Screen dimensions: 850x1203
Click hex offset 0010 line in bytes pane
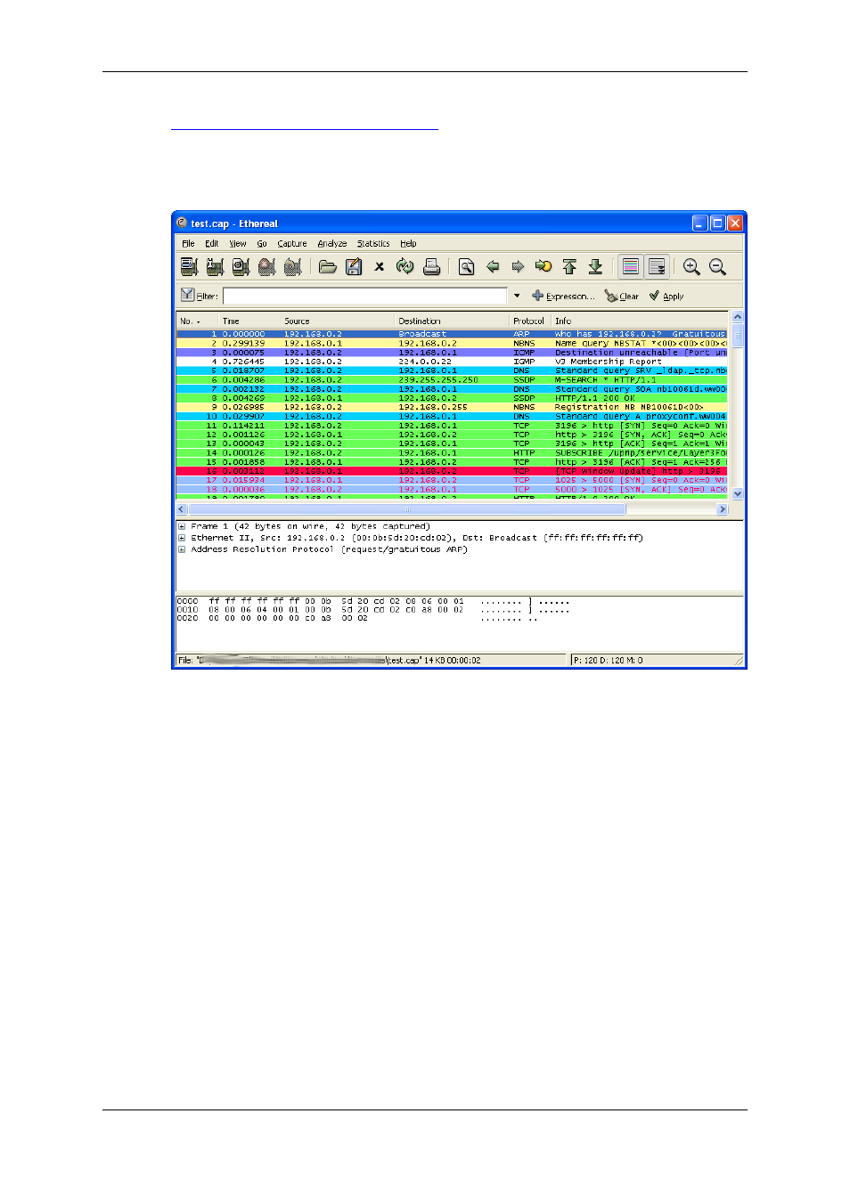372,610
